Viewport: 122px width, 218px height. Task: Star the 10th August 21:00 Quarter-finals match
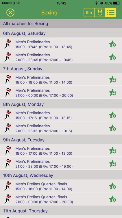(112, 199)
